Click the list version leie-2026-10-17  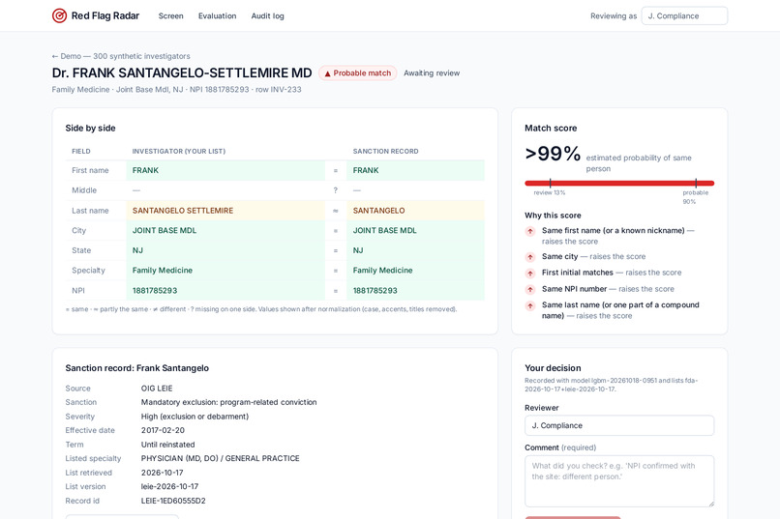point(169,487)
